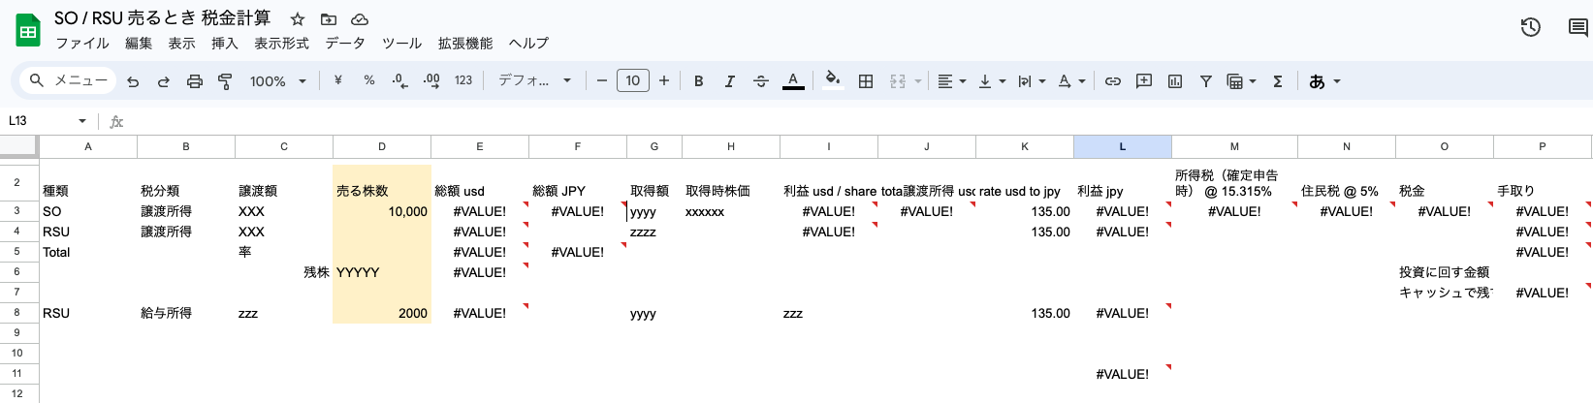Toggle italic formatting
Viewport: 1593px width, 403px height.
[729, 81]
